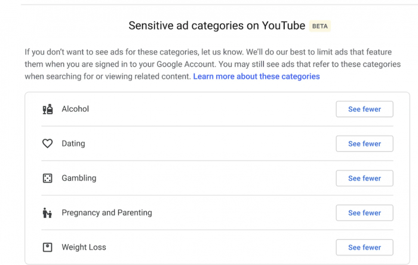Screen dimensions: 418x265
Task: Open Learn more about these categories link
Action: (256, 77)
